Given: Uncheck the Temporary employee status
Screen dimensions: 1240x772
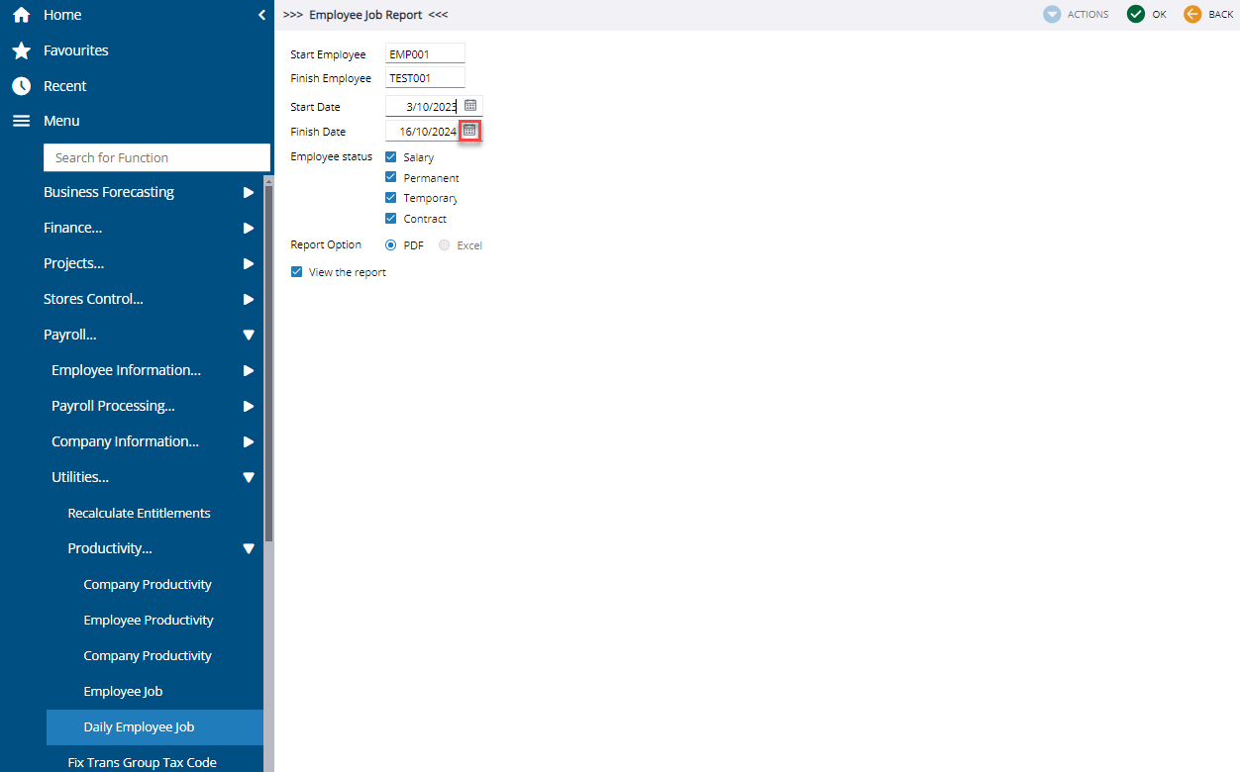Looking at the screenshot, I should (390, 198).
